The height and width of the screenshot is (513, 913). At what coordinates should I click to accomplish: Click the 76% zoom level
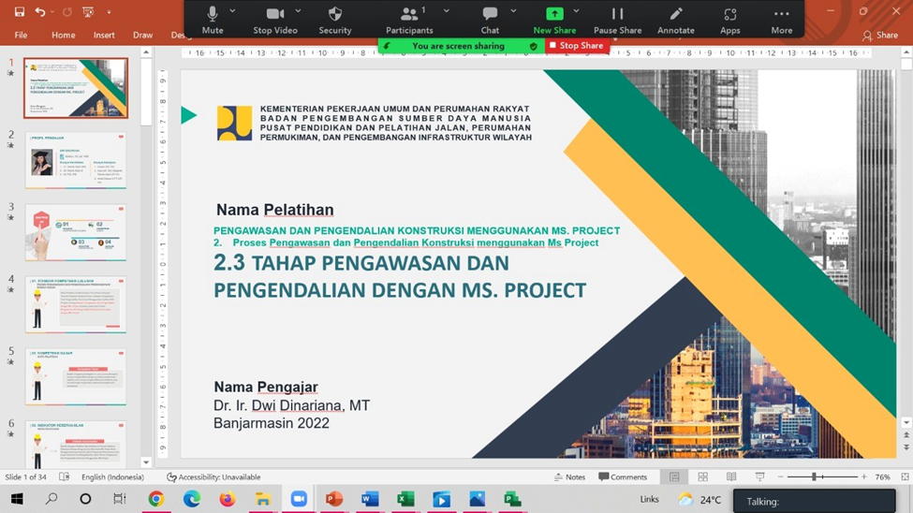883,476
